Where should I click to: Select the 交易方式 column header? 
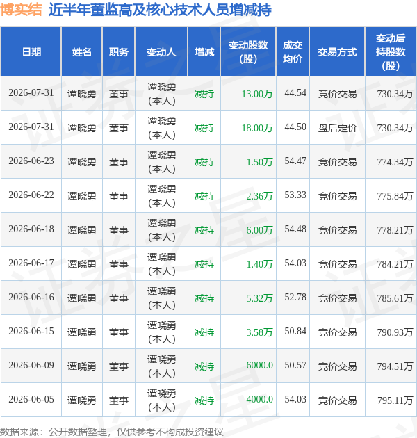[337, 51]
